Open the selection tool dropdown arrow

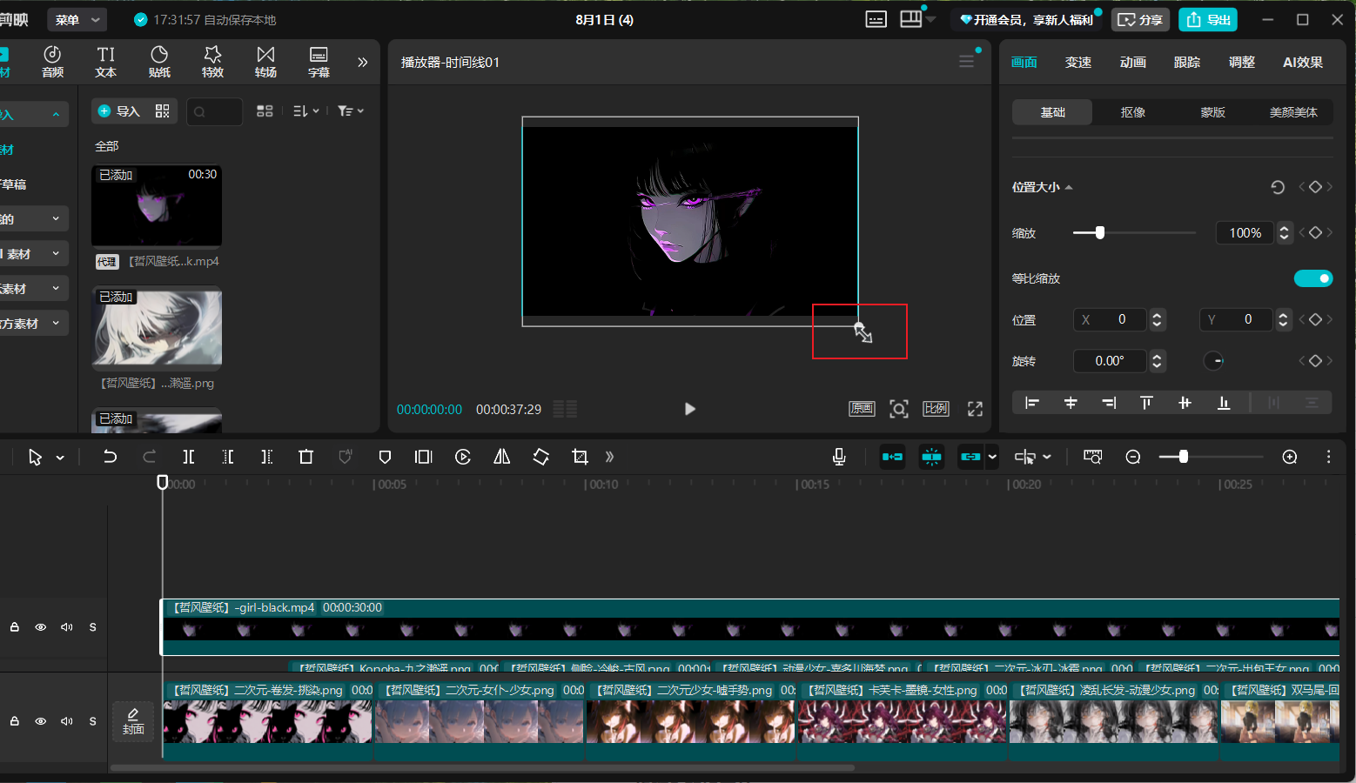[x=60, y=458]
